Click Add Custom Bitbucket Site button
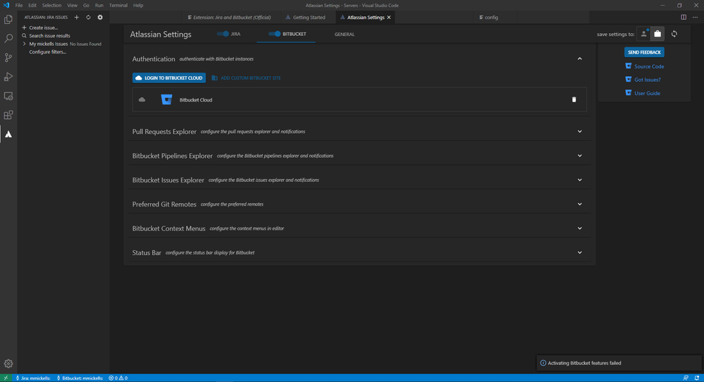The image size is (704, 382). point(247,78)
